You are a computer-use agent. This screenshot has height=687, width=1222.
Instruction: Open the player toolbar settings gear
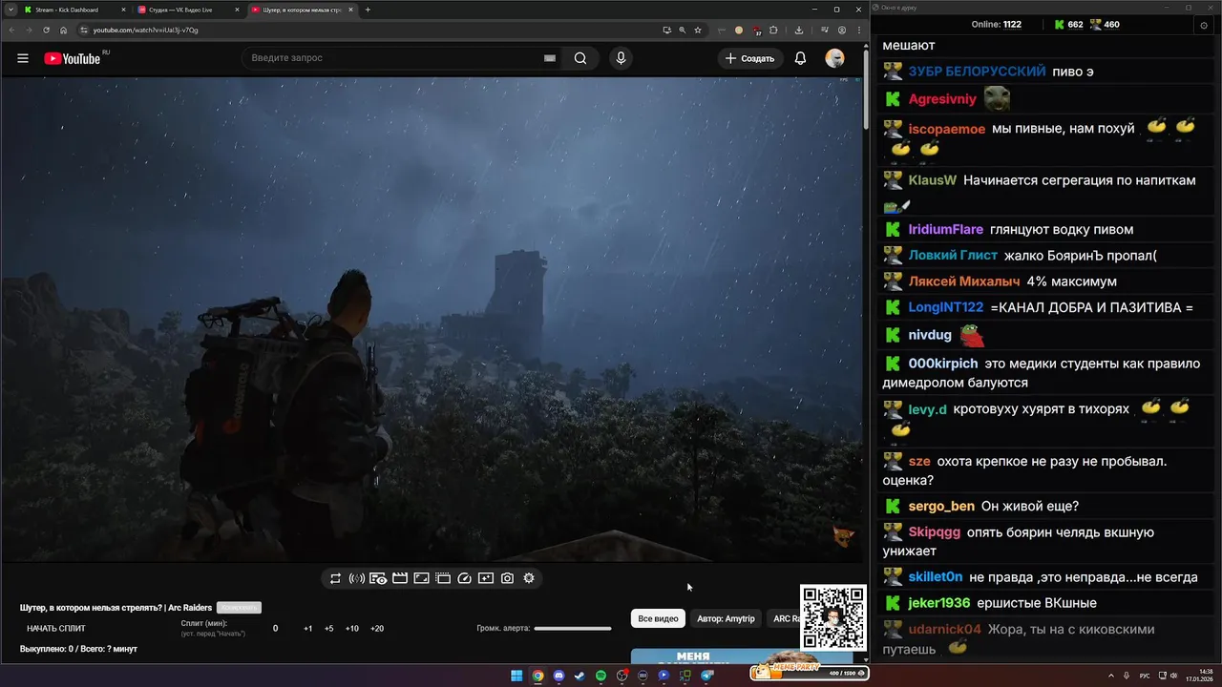529,578
